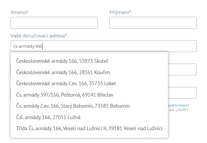Select the 'Třída Čs. armády 166, Veselí nad Lužnicí' suggestion
Viewport: 207px width, 143px height.
click(89, 128)
